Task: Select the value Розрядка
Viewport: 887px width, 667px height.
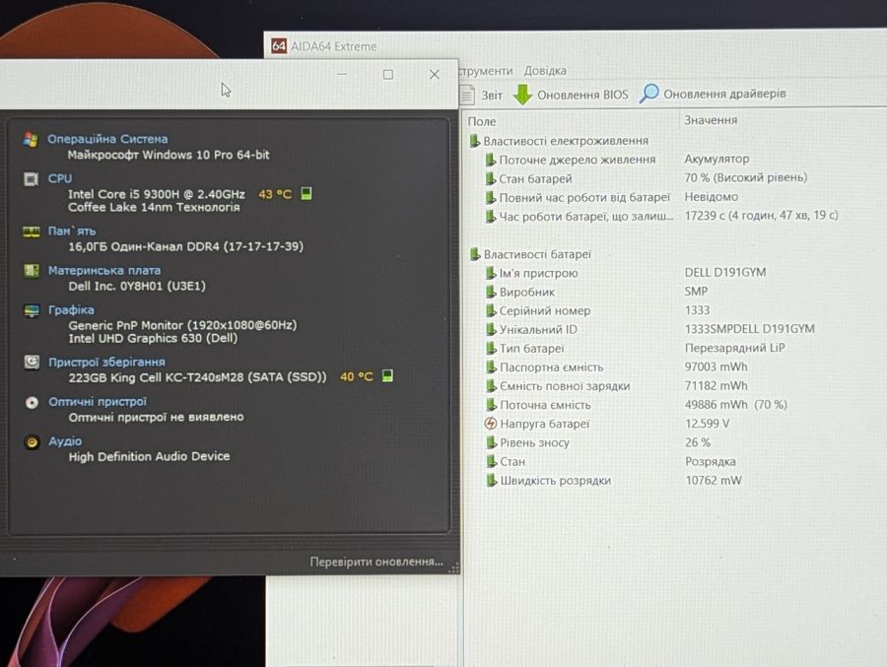Action: click(711, 461)
